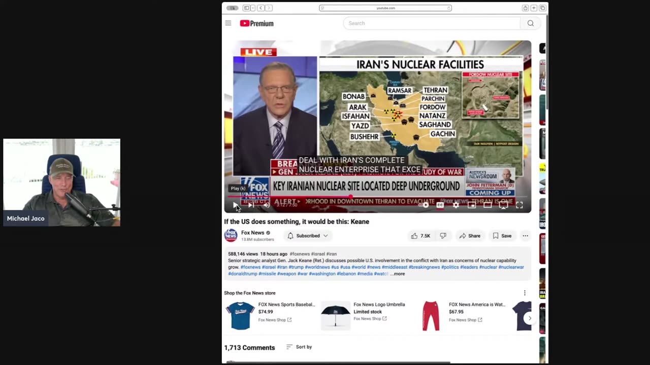Open Fox News store options menu

pyautogui.click(x=525, y=293)
